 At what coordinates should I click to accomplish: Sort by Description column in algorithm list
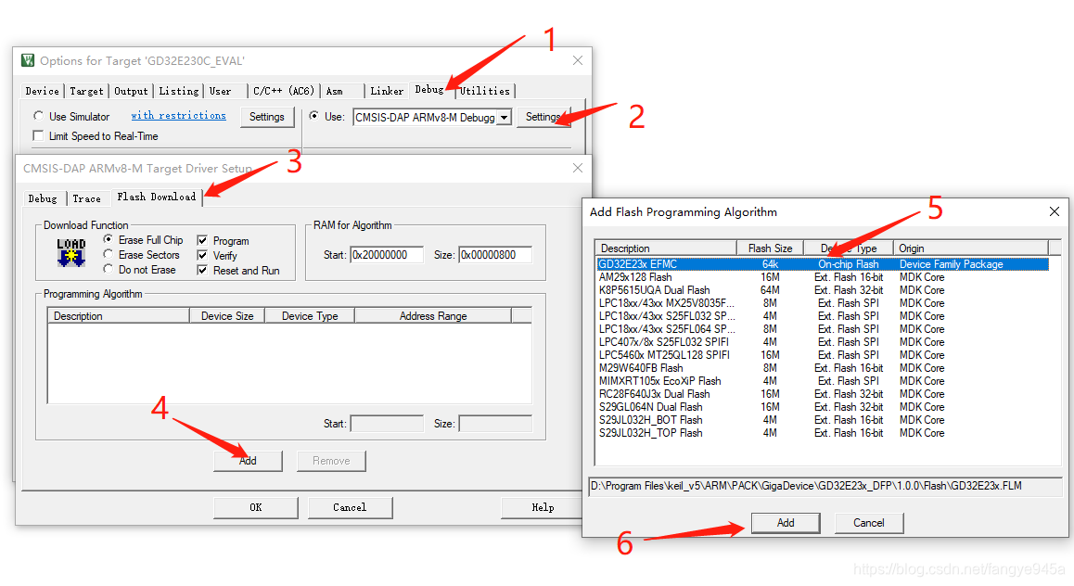tap(666, 248)
